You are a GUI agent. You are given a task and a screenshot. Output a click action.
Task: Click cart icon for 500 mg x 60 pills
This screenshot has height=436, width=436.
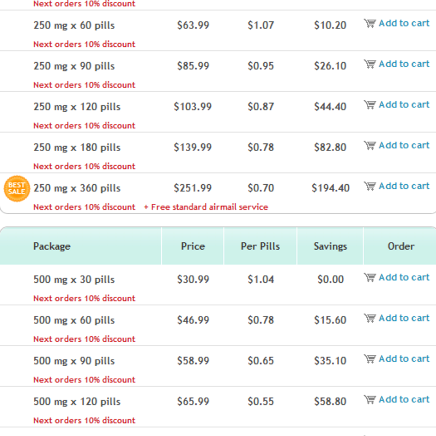click(x=370, y=318)
